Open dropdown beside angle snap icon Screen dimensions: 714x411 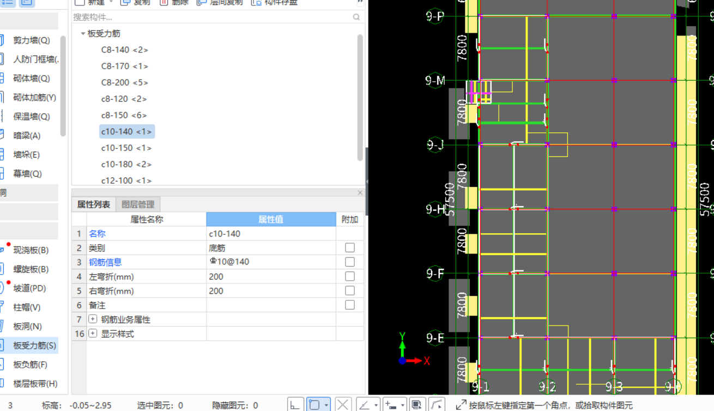tap(376, 404)
